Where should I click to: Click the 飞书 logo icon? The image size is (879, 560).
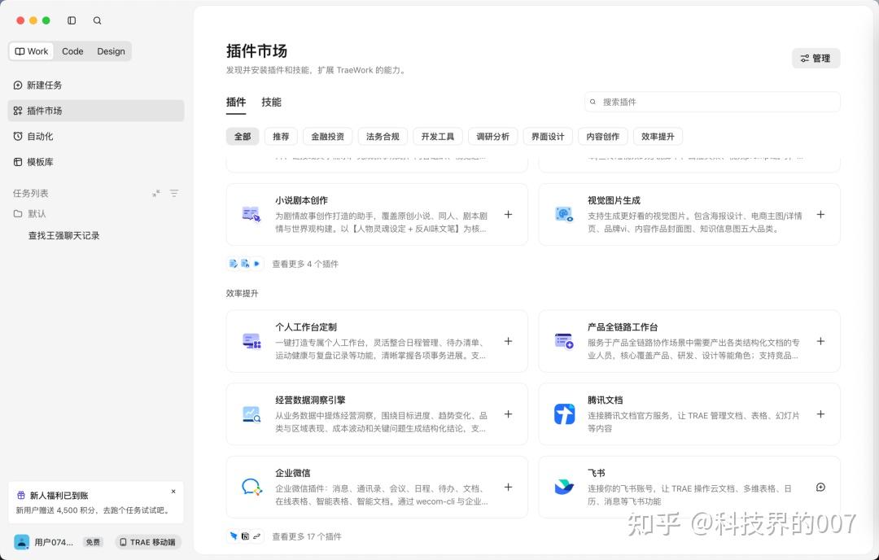coord(564,487)
